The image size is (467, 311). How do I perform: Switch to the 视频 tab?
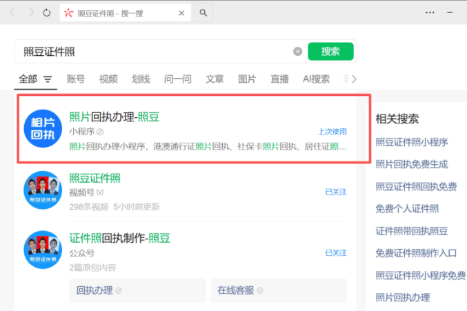point(108,79)
